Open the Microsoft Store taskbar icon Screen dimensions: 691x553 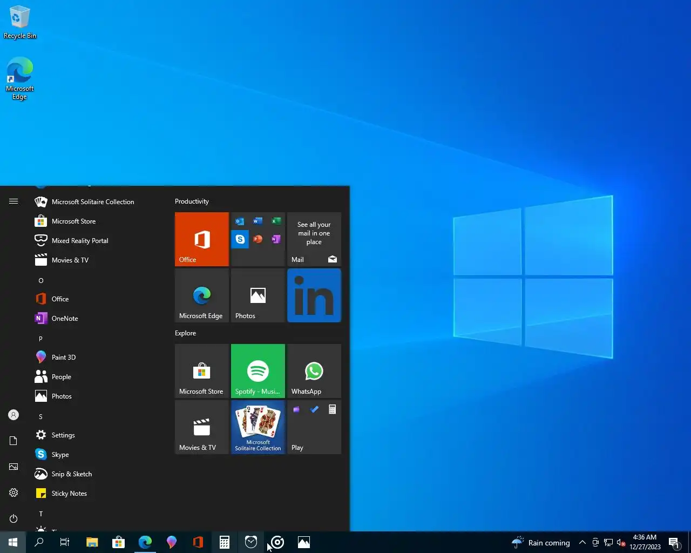[118, 542]
